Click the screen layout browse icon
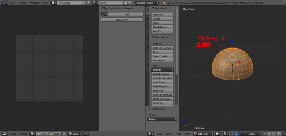 click(x=54, y=3)
